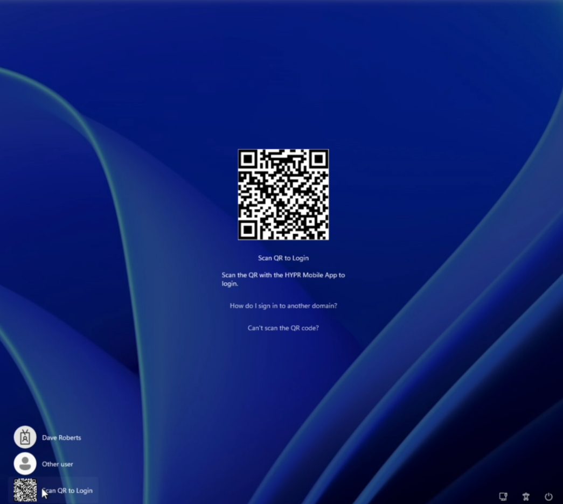Image resolution: width=563 pixels, height=504 pixels.
Task: Click the Scan QR to Login heading under QR code
Action: click(283, 258)
